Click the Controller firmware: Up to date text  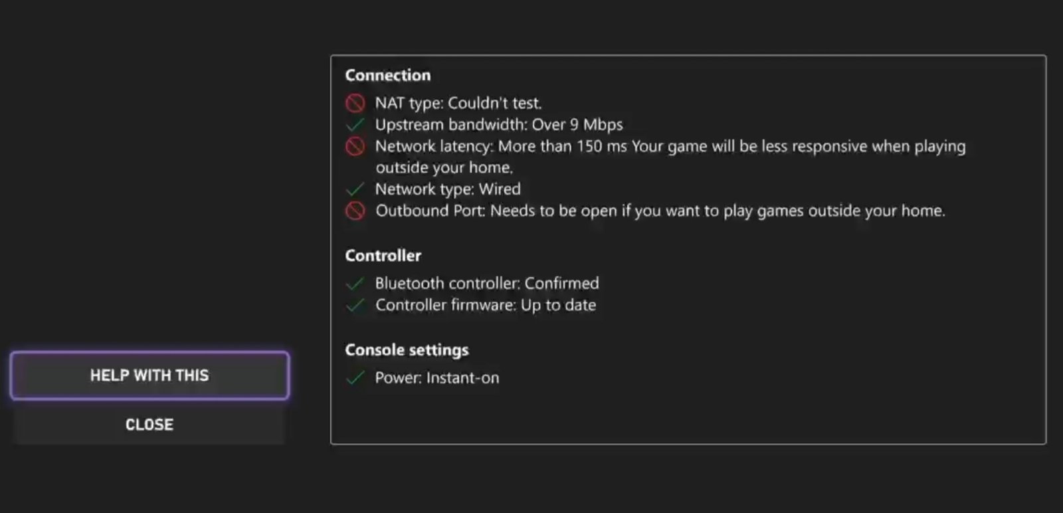coord(486,305)
